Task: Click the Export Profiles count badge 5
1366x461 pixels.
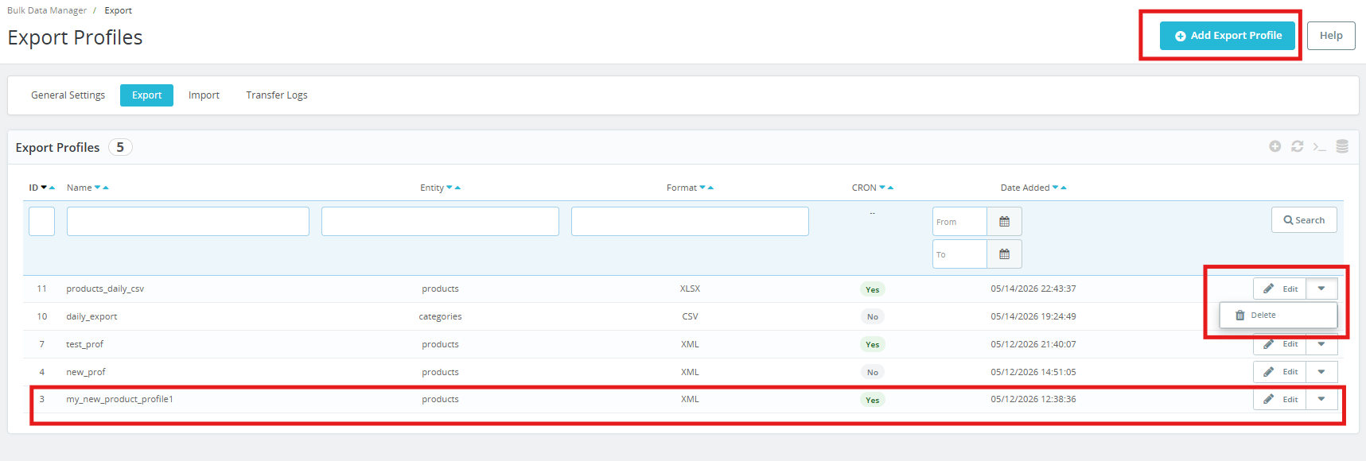Action: pyautogui.click(x=120, y=147)
